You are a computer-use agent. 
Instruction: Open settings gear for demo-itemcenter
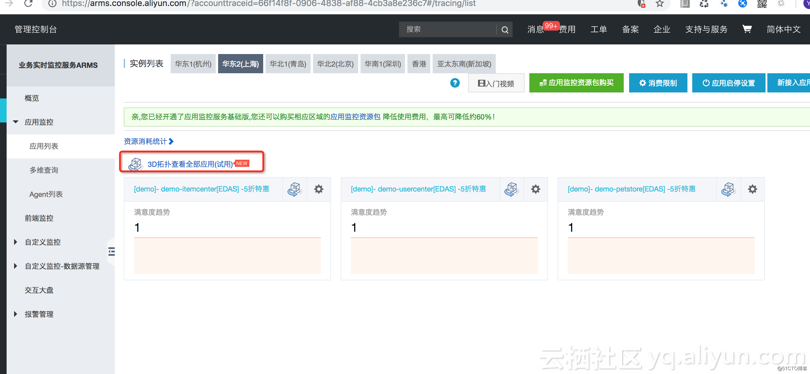318,189
